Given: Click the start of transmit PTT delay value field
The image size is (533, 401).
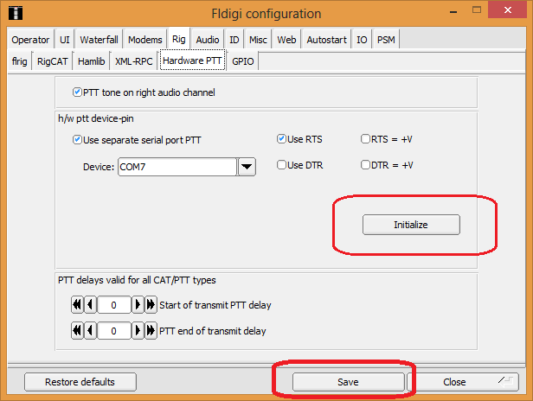Looking at the screenshot, I should point(113,305).
